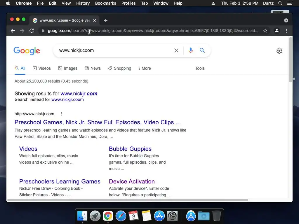Close the nickjr.coom search tab

click(x=95, y=20)
